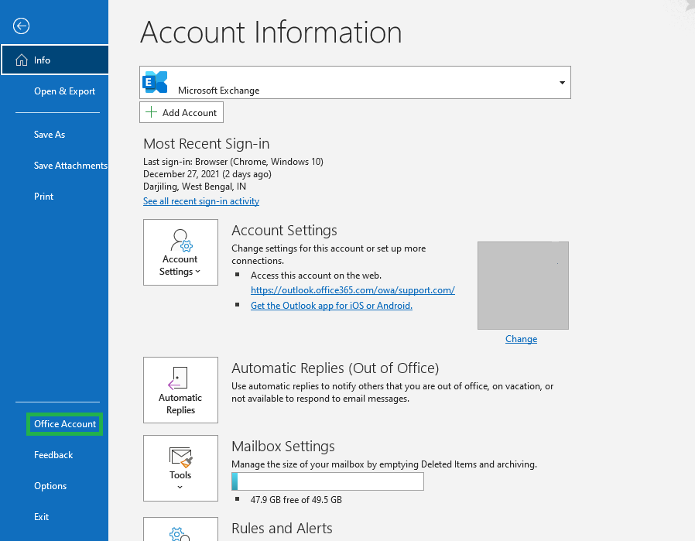This screenshot has width=695, height=541.
Task: Click the Automatic Replies (Out of Office) heading
Action: (335, 368)
